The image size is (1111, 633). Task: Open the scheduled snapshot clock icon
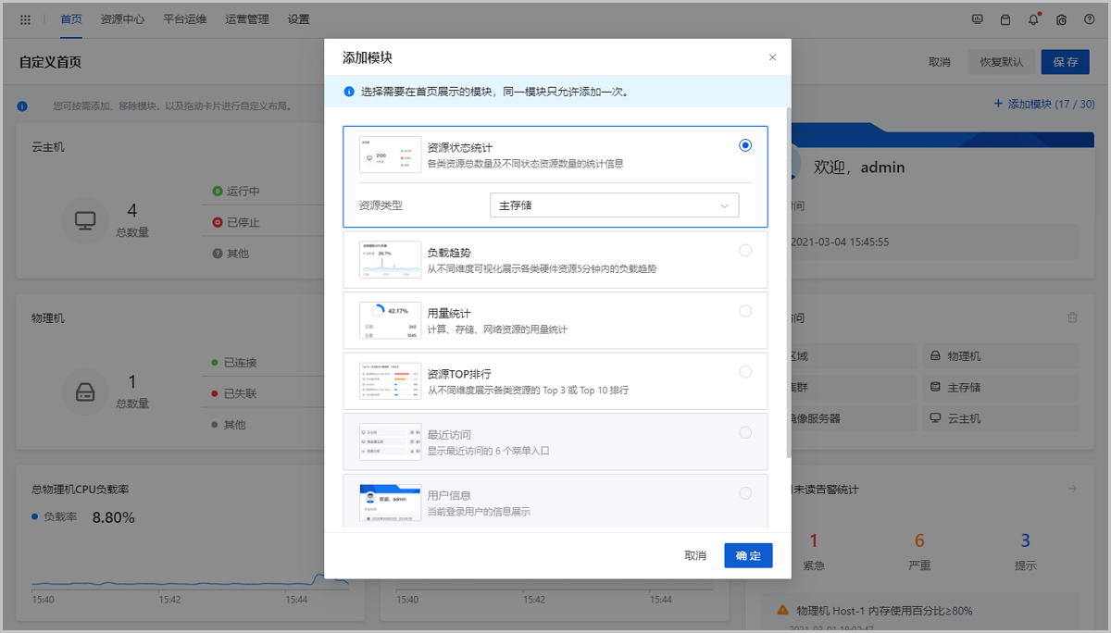pos(1061,19)
